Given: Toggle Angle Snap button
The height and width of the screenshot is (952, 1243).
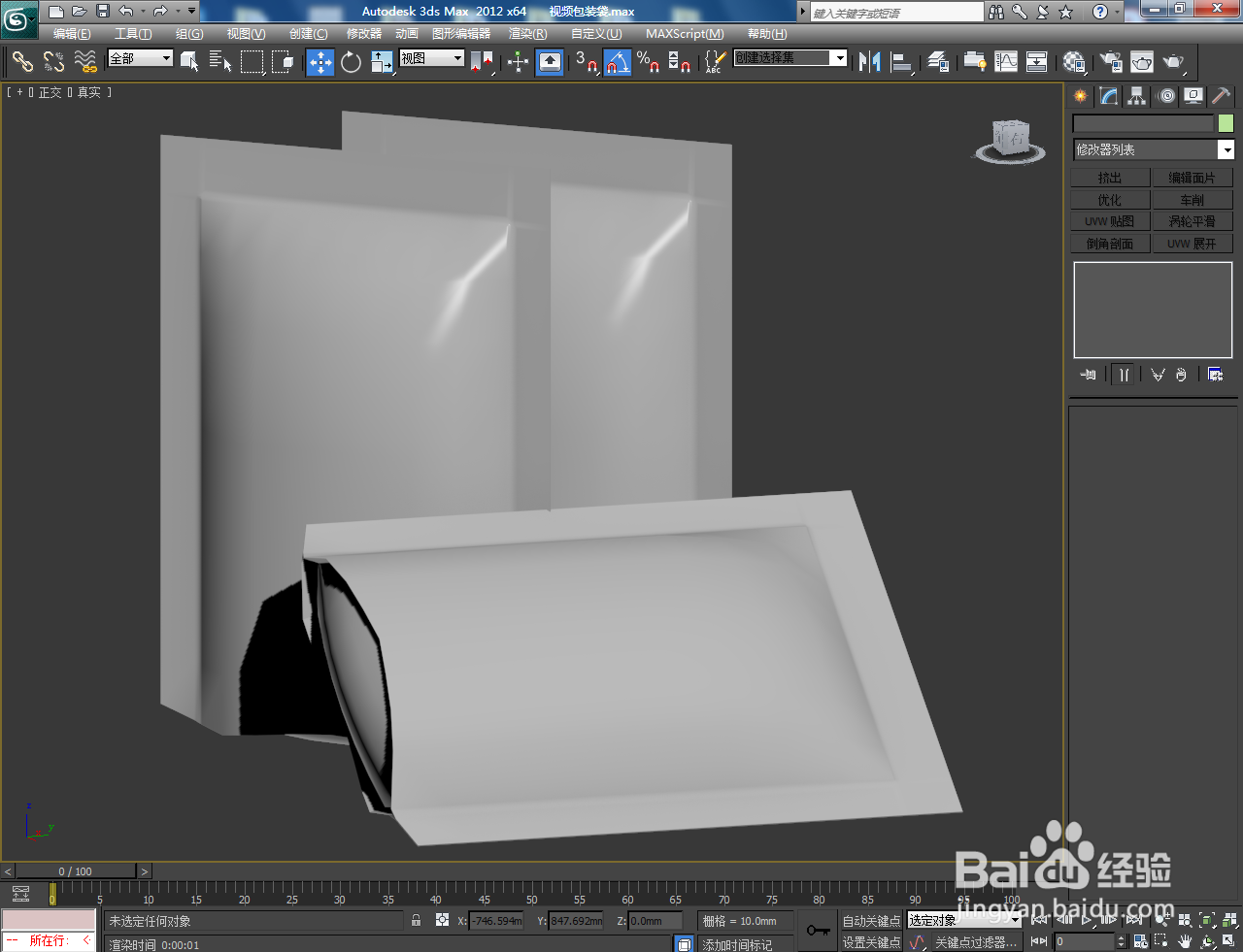Looking at the screenshot, I should click(618, 61).
